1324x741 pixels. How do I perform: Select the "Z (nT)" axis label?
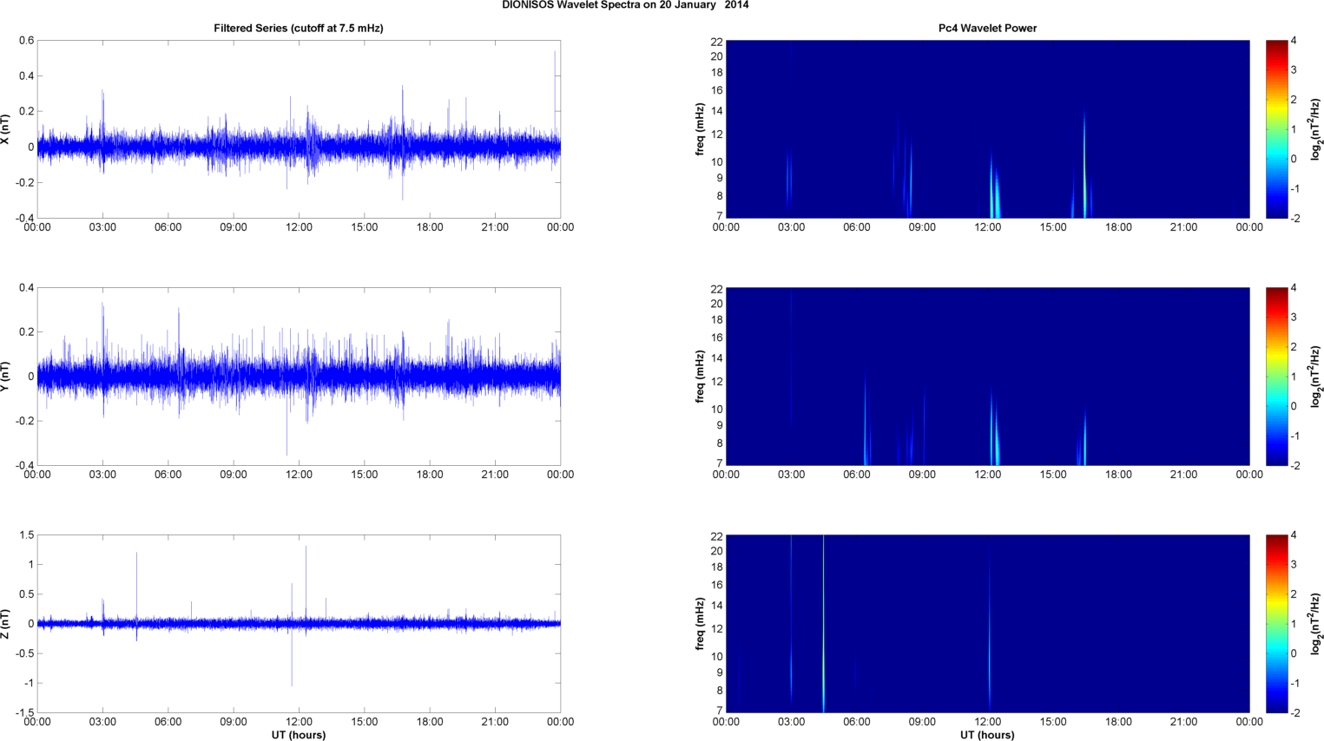point(6,624)
